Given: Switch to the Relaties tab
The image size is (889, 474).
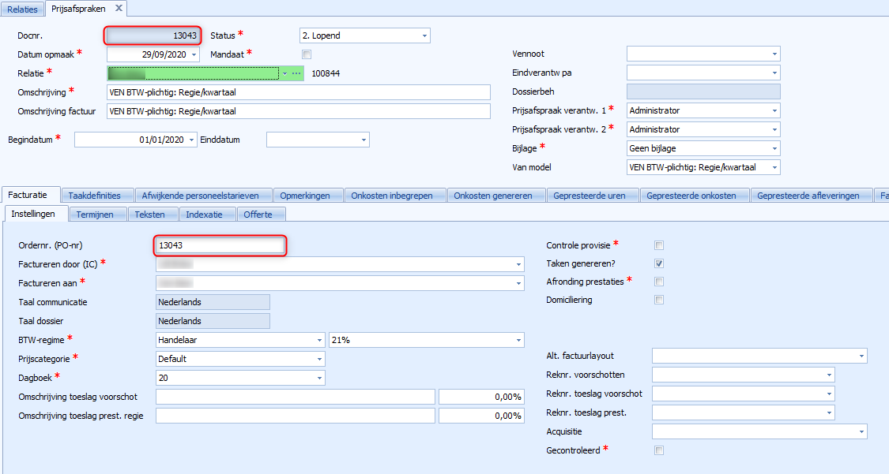Looking at the screenshot, I should point(23,9).
